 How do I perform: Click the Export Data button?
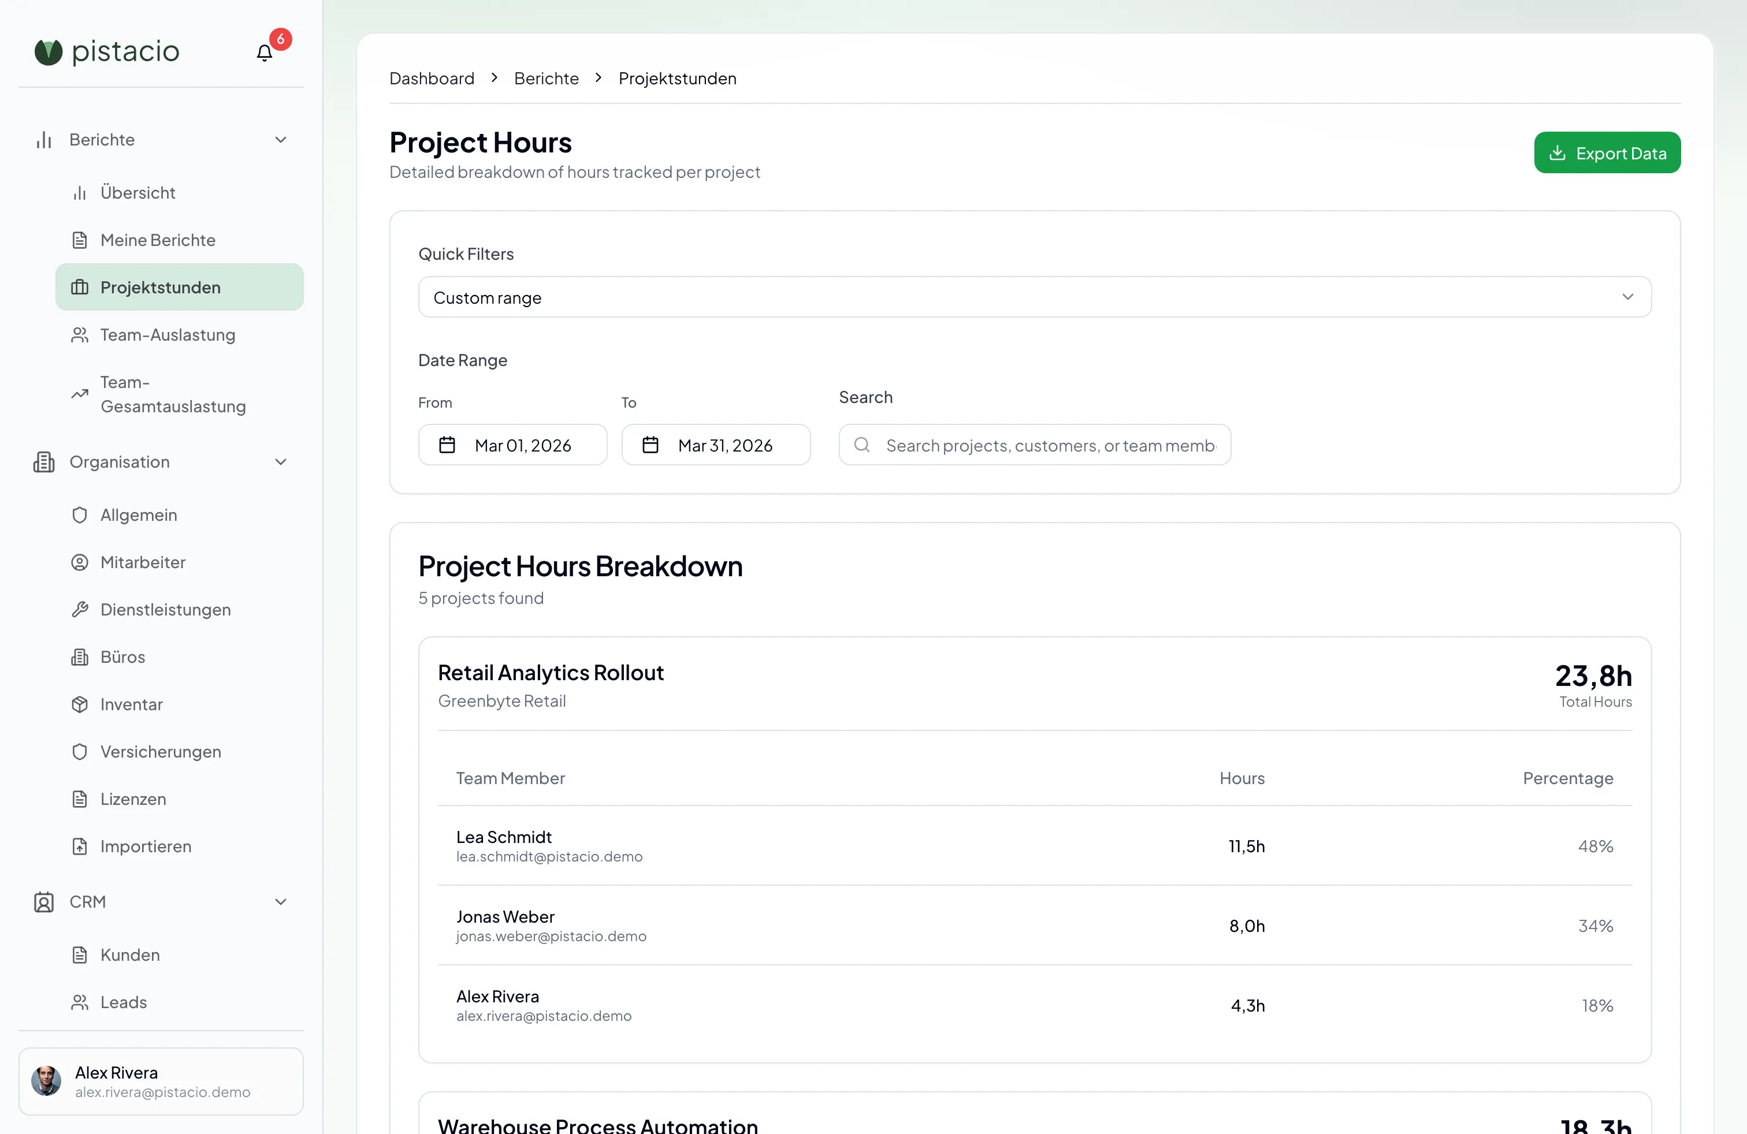pos(1607,152)
